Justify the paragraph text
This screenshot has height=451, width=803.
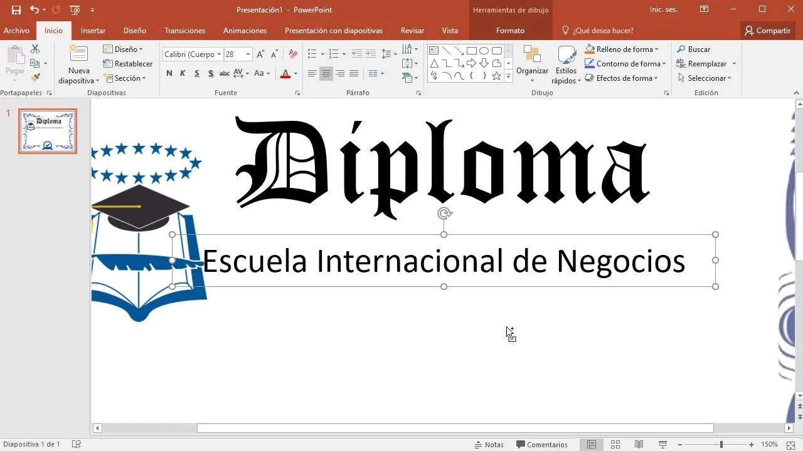click(x=354, y=73)
